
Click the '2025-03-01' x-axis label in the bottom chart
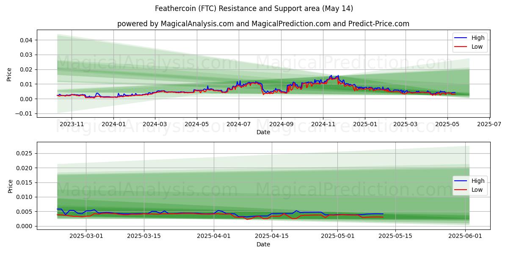(86, 236)
